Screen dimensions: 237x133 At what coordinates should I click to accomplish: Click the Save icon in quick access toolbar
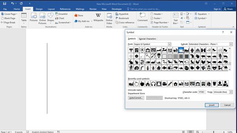[x=4, y=3]
